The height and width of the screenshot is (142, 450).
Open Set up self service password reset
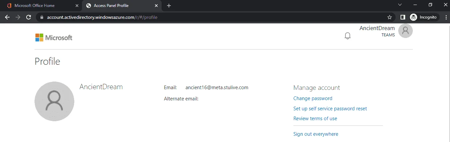330,109
